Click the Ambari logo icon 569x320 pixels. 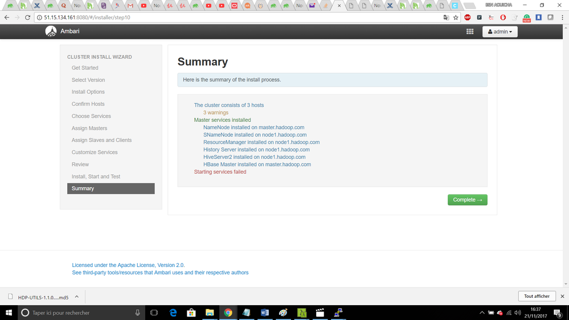pyautogui.click(x=51, y=31)
